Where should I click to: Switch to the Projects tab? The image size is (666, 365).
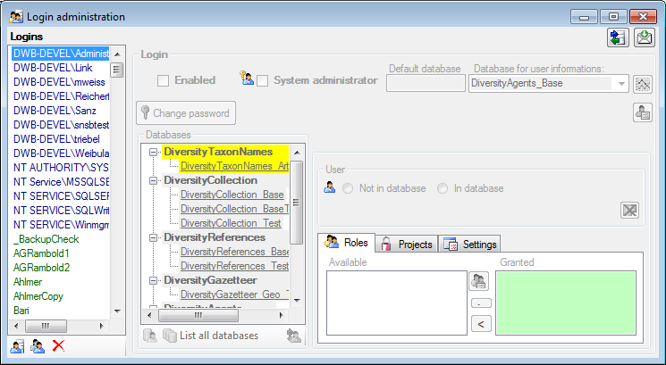pos(407,244)
